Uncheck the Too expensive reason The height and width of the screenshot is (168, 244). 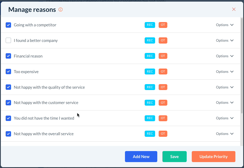click(x=8, y=72)
